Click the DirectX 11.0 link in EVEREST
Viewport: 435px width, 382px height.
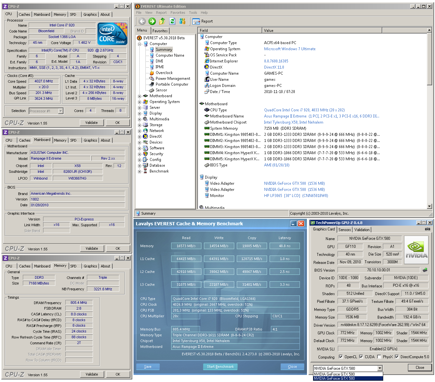click(x=274, y=67)
